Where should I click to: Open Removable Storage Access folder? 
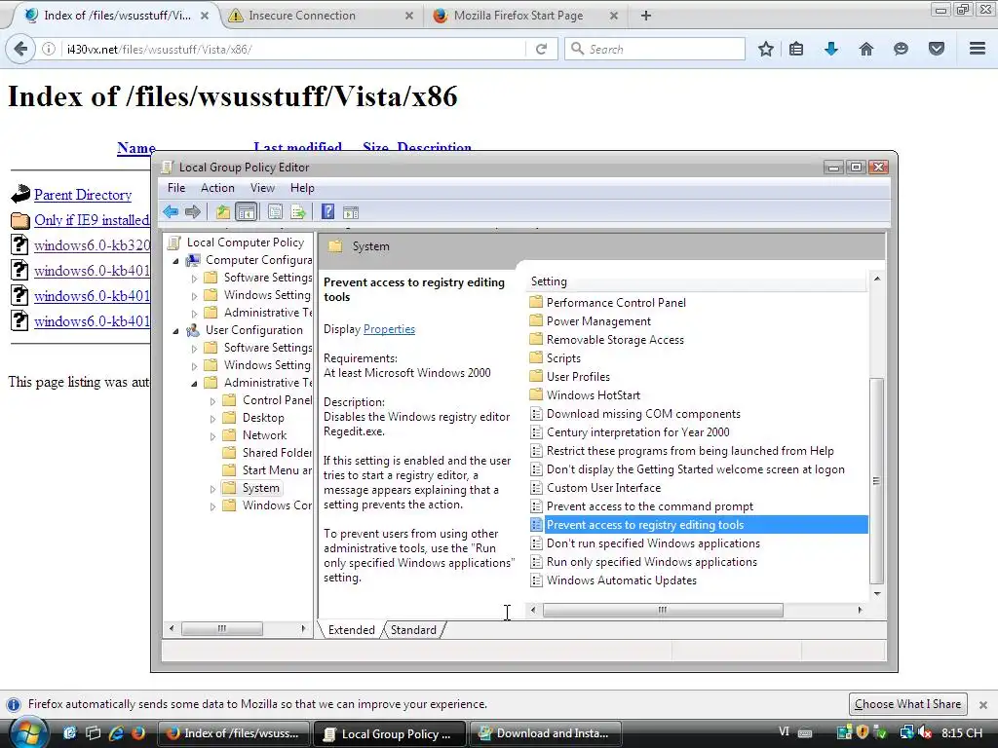(x=615, y=340)
